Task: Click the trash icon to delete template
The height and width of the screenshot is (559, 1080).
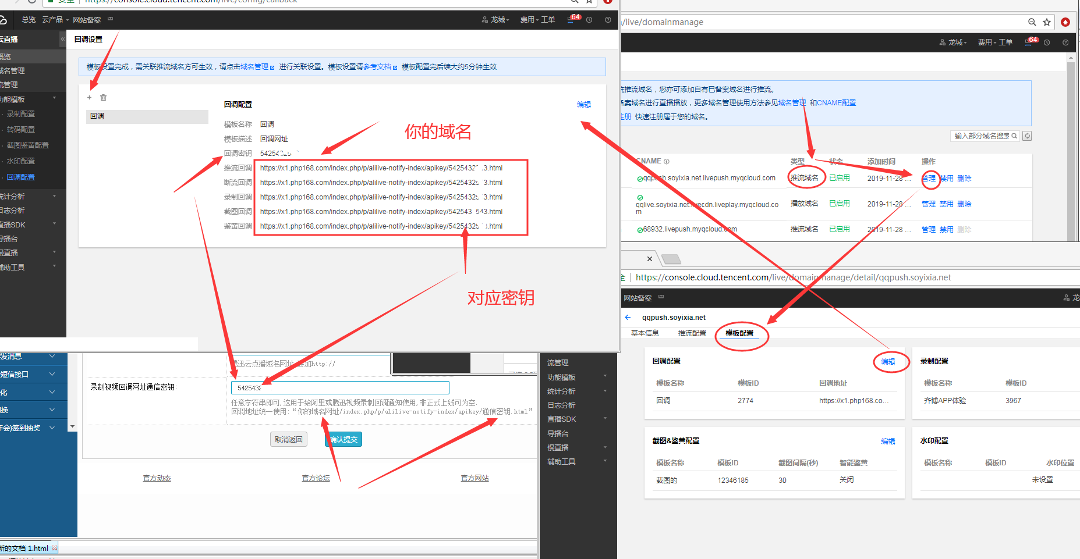Action: click(x=103, y=98)
